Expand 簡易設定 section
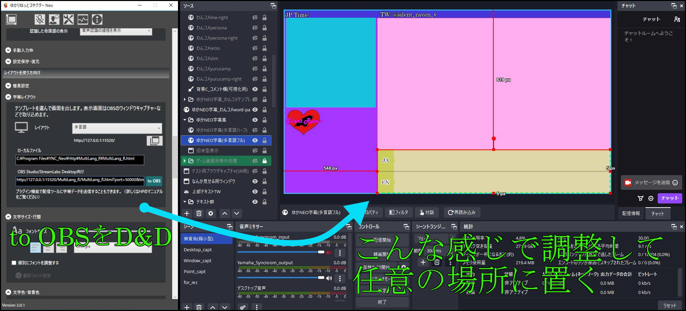 (x=8, y=86)
